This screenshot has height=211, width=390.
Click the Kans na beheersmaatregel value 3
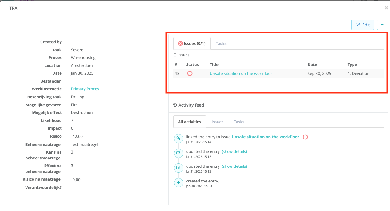[72, 152]
